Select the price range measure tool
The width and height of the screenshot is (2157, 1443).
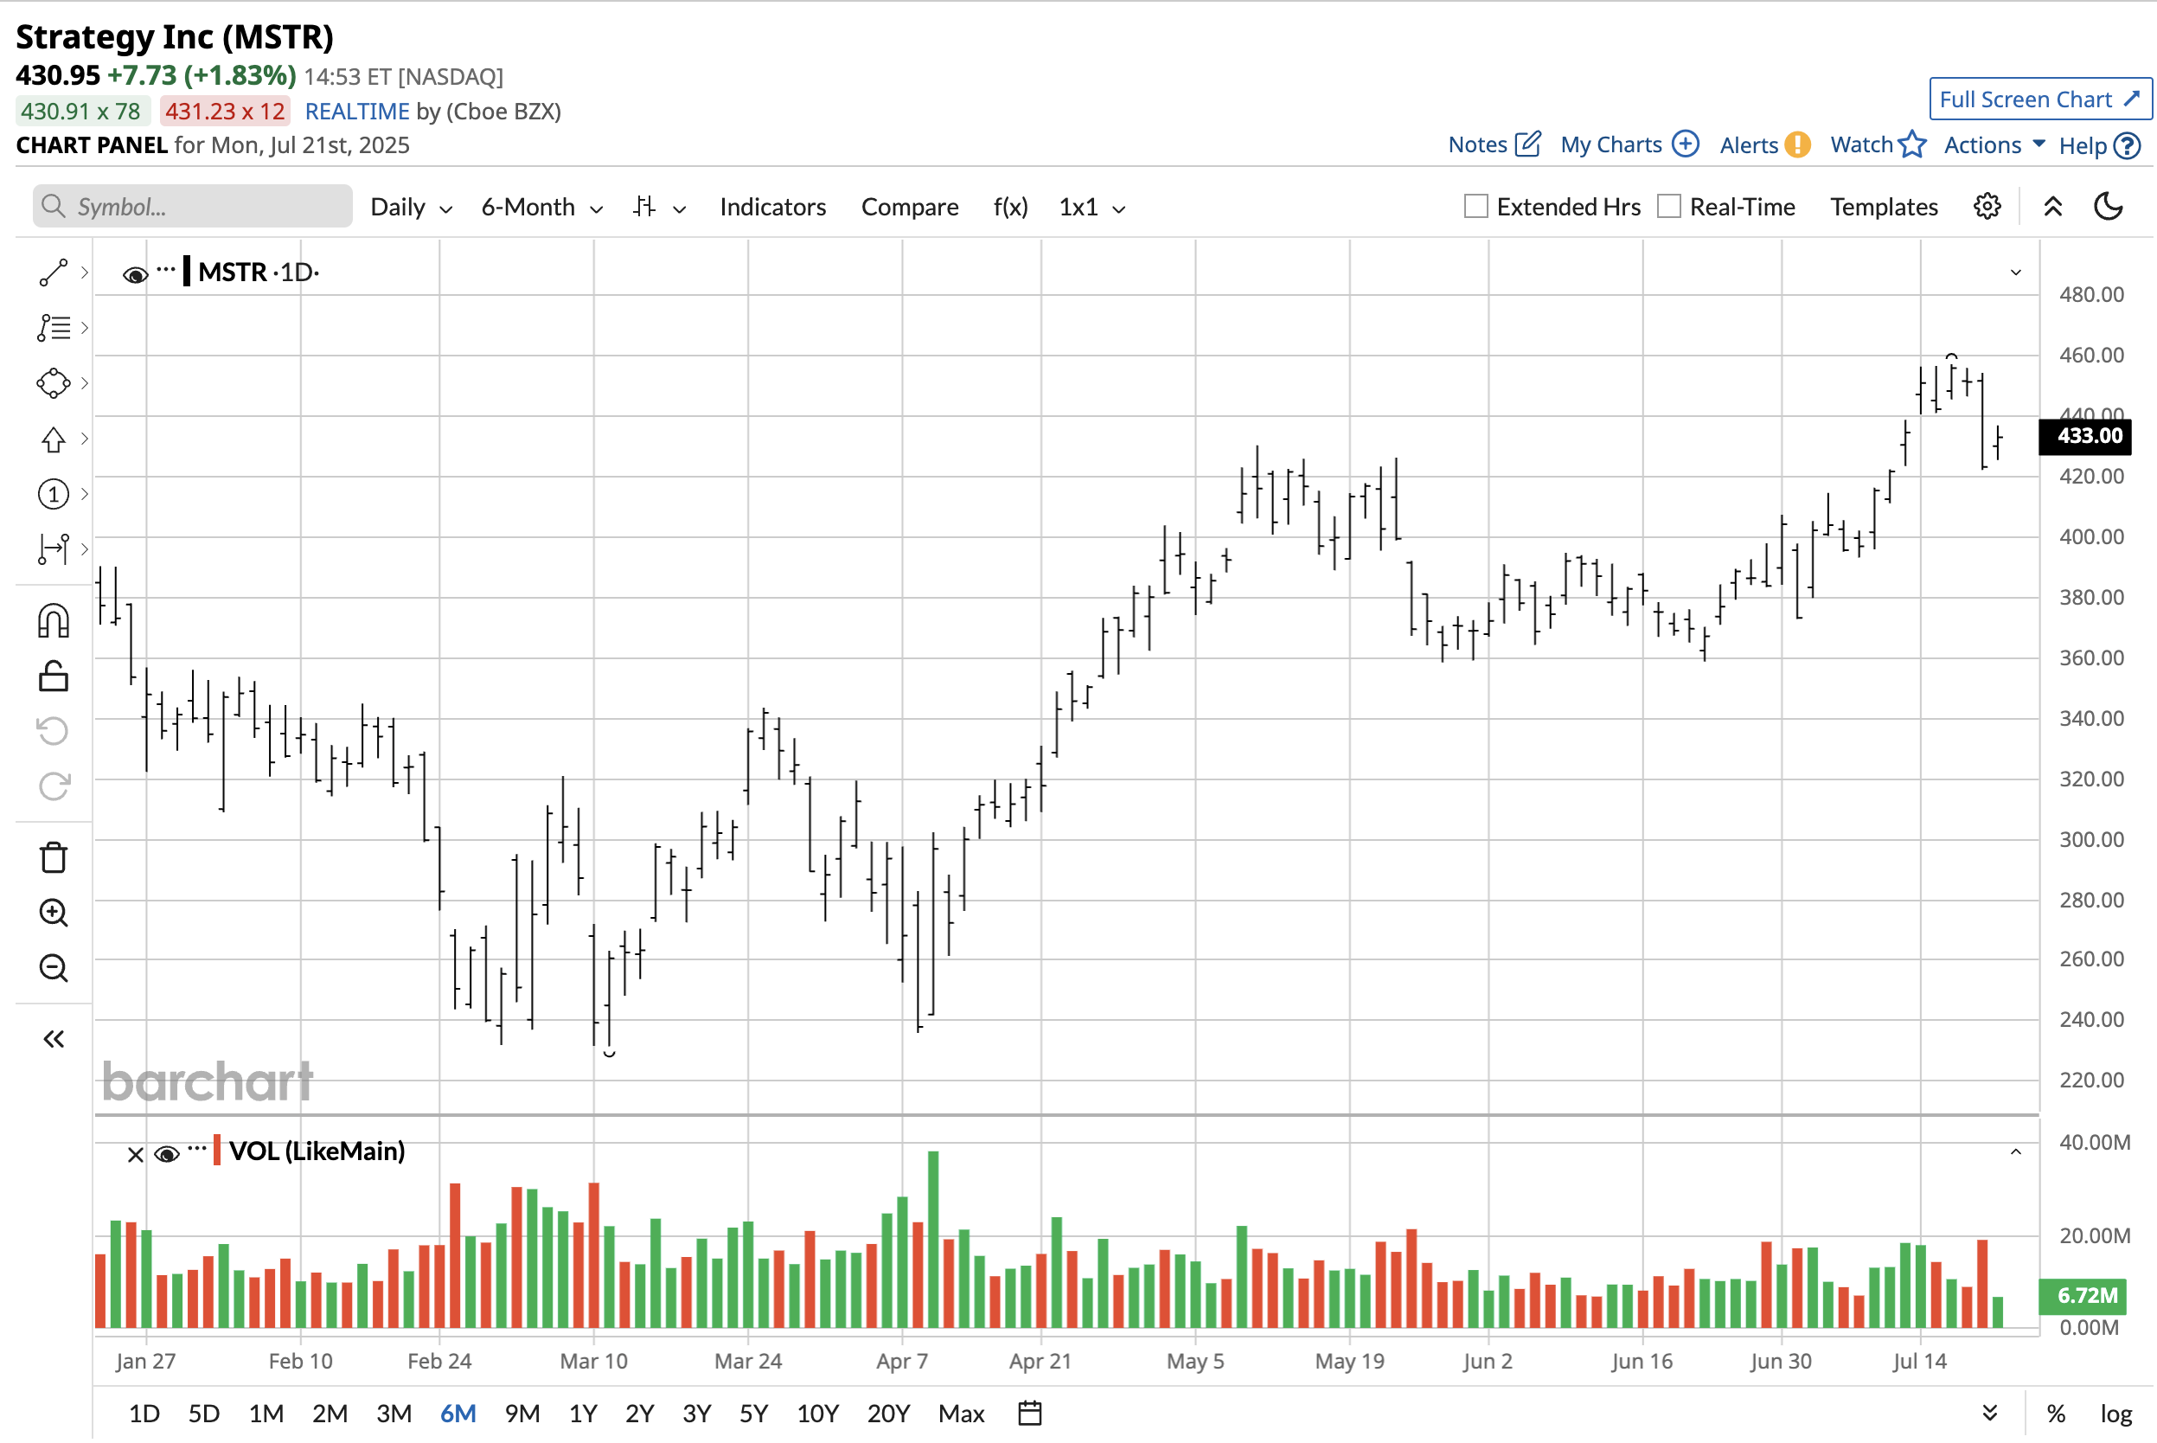(x=54, y=549)
